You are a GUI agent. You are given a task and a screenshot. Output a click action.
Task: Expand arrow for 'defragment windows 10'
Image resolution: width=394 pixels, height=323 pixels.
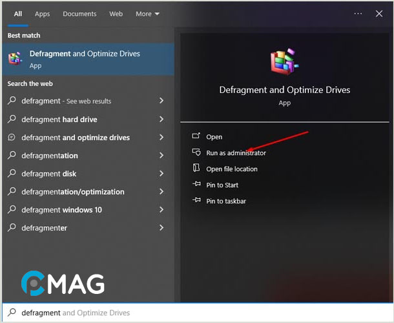pos(161,209)
